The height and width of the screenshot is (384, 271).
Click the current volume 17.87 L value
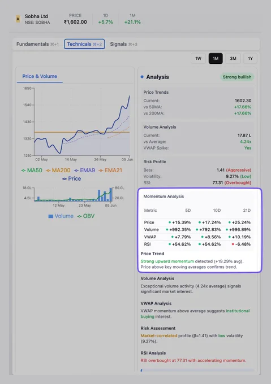click(244, 136)
